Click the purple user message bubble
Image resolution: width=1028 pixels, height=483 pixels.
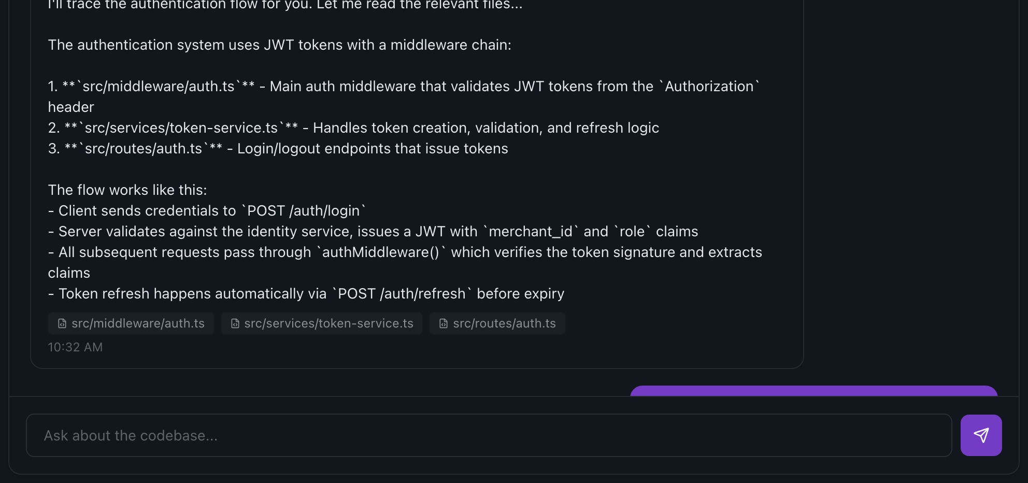[x=813, y=391]
